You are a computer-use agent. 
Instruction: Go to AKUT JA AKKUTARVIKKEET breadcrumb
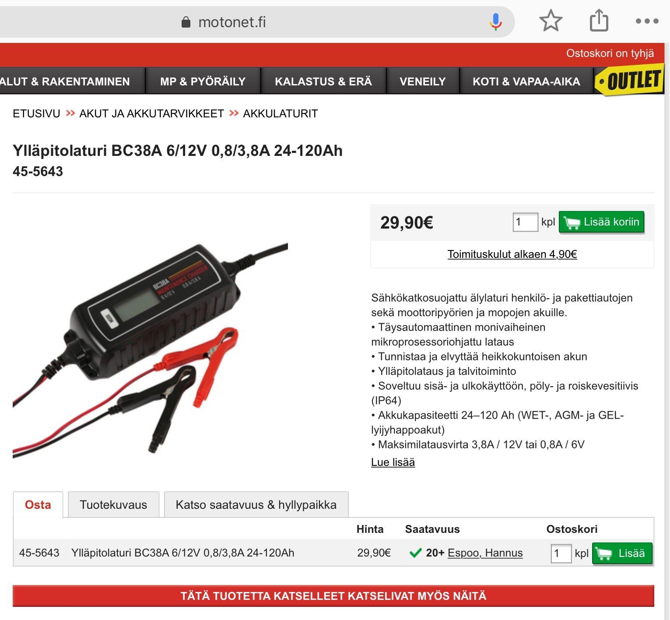[151, 114]
